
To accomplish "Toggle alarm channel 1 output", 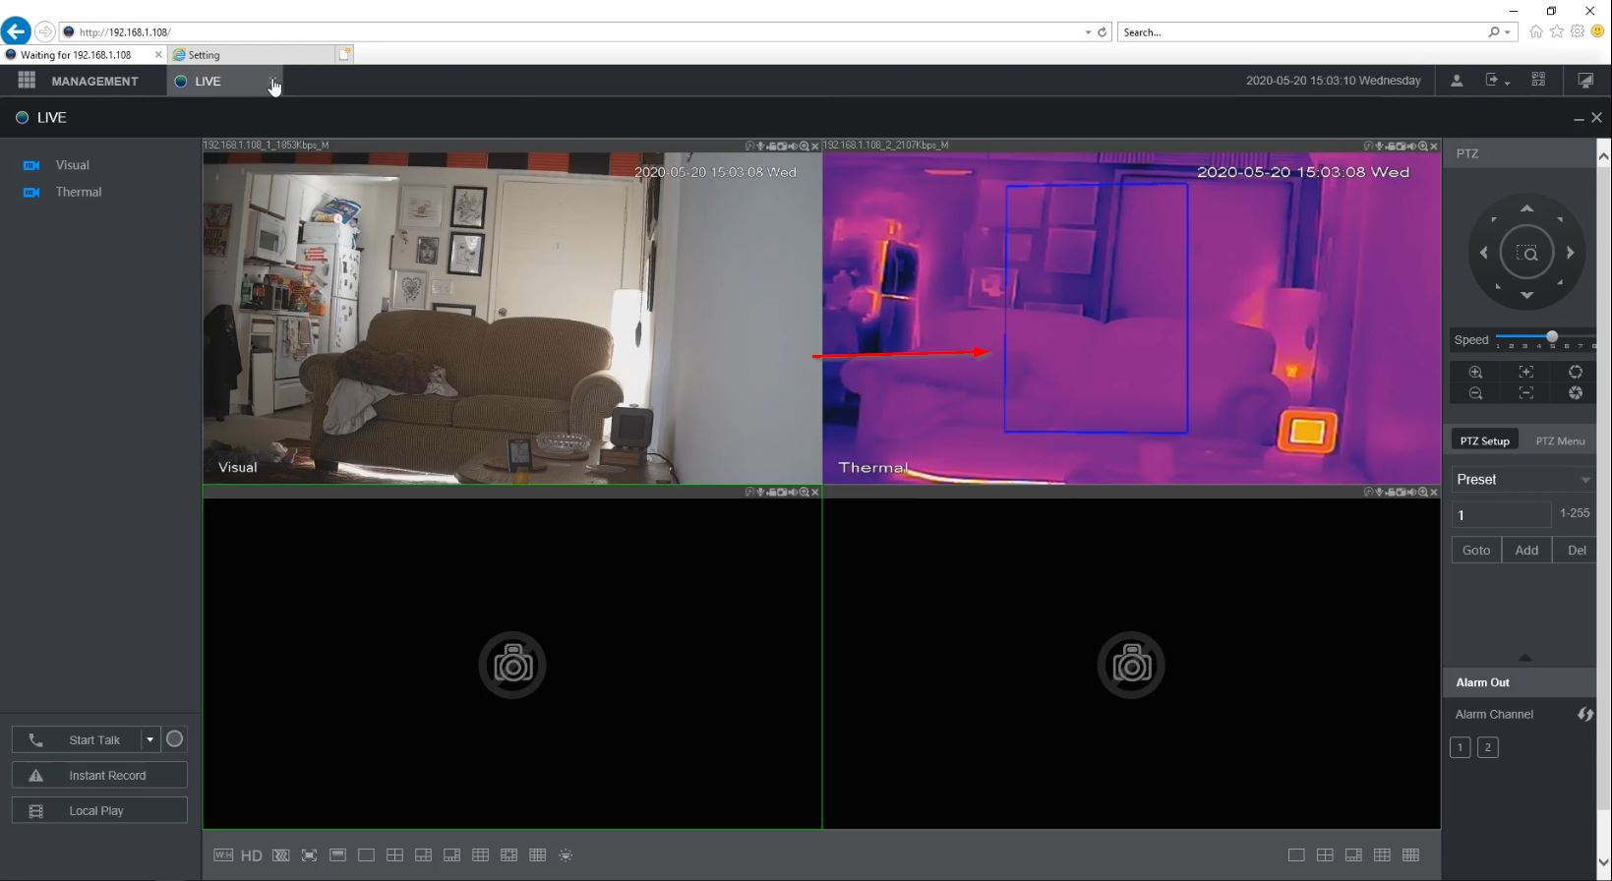I will [1461, 747].
